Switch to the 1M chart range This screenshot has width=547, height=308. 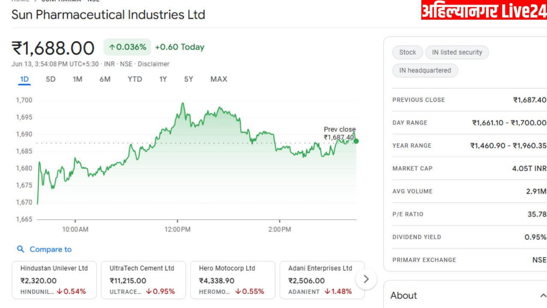click(77, 79)
